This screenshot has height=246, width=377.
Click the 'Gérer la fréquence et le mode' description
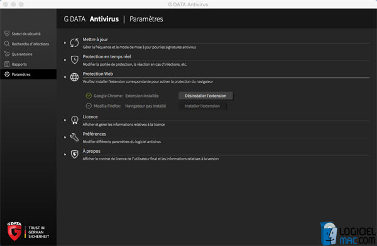pos(139,47)
